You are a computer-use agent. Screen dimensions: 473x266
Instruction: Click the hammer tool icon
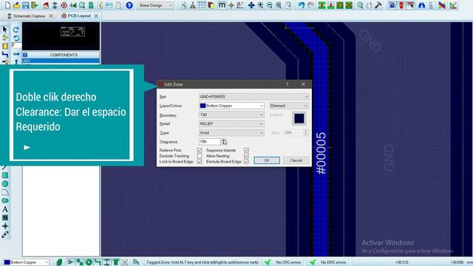coord(378,5)
